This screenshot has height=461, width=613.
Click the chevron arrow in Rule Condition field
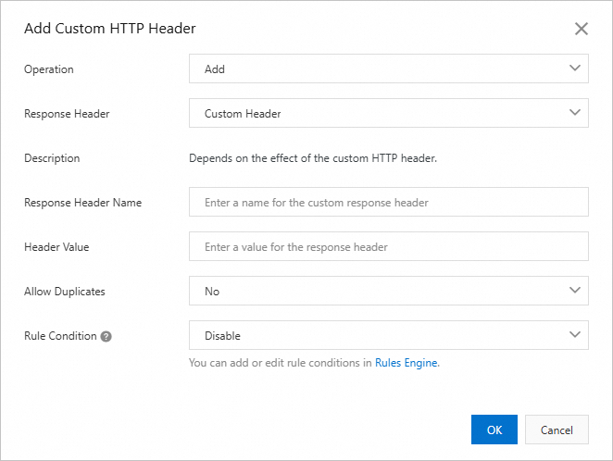575,335
